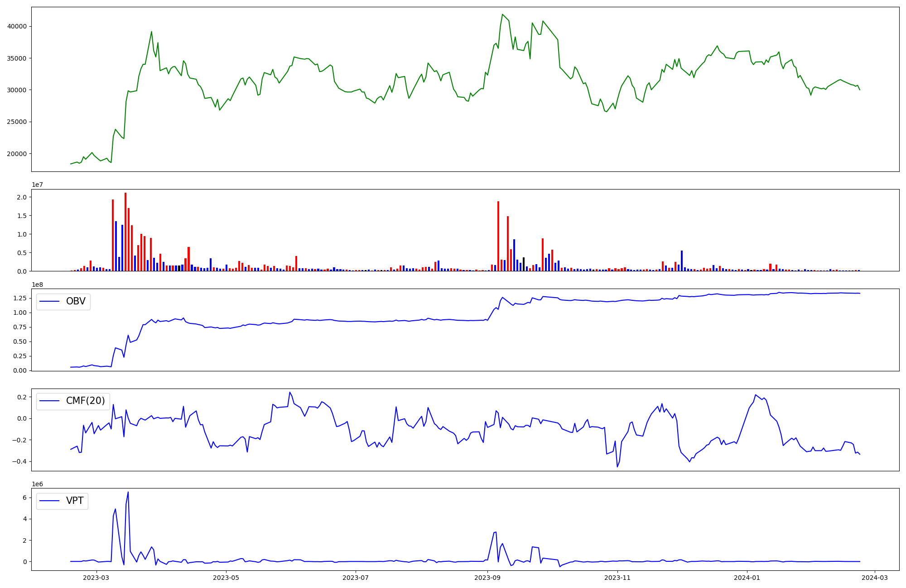This screenshot has height=588, width=906.
Task: Click the 20000 price axis tick label
Action: (x=17, y=154)
